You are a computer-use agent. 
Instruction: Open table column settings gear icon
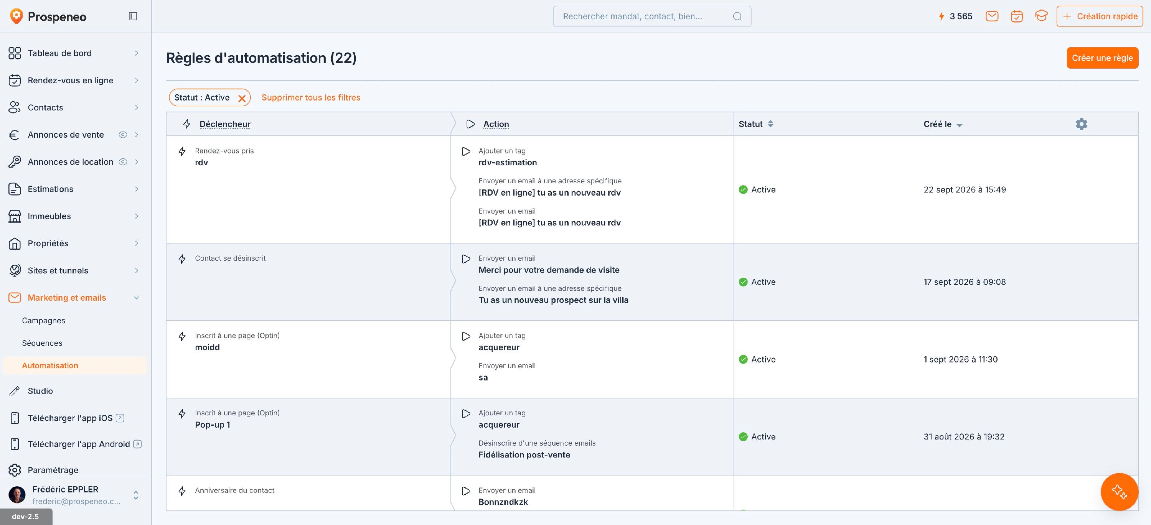(x=1081, y=124)
